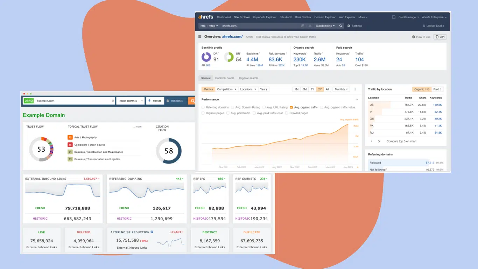Viewport: 478px width, 269px height.
Task: Open the ROOT DOMAIN dropdown in Majestic
Action: [131, 101]
